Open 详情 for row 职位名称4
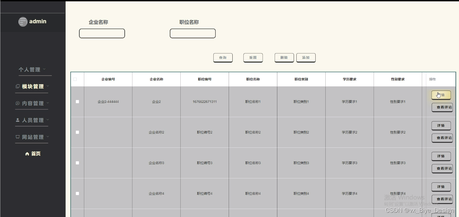This screenshot has width=459, height=217. pyautogui.click(x=441, y=187)
